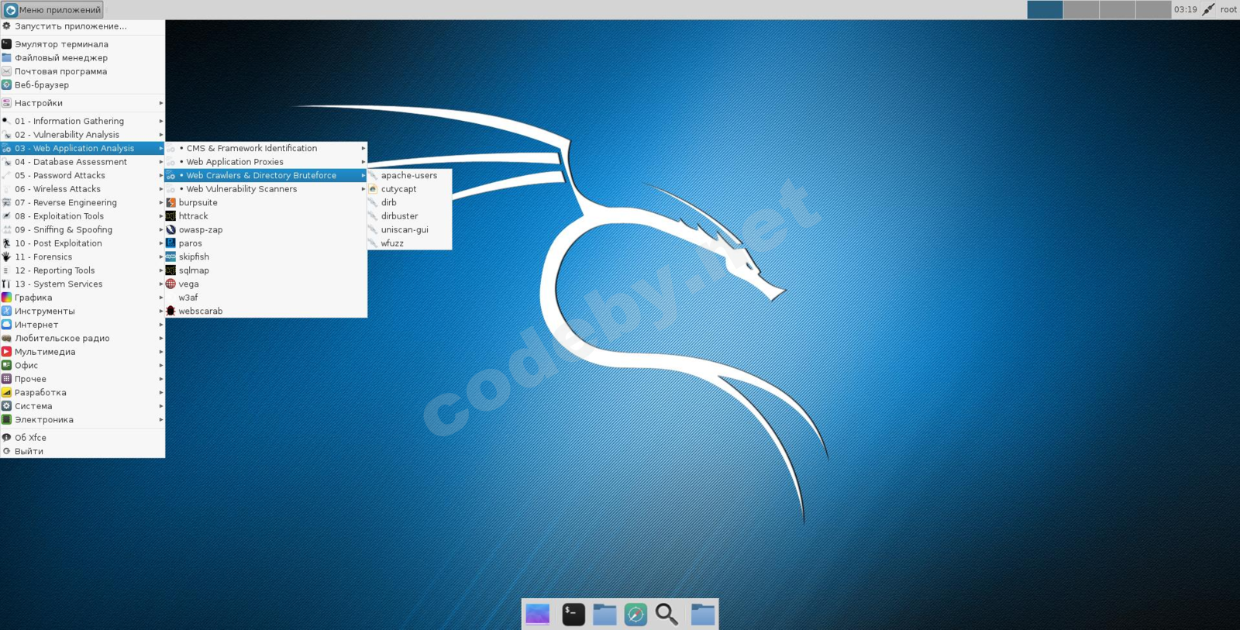Expand Web Vulnerability Scanners submenu arrow
The image size is (1240, 630).
click(363, 189)
